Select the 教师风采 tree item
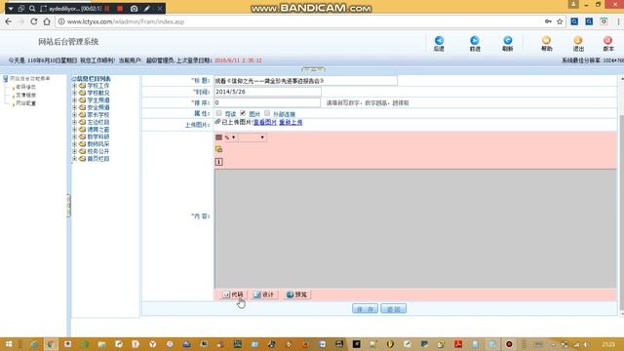624x351 pixels. pyautogui.click(x=98, y=144)
